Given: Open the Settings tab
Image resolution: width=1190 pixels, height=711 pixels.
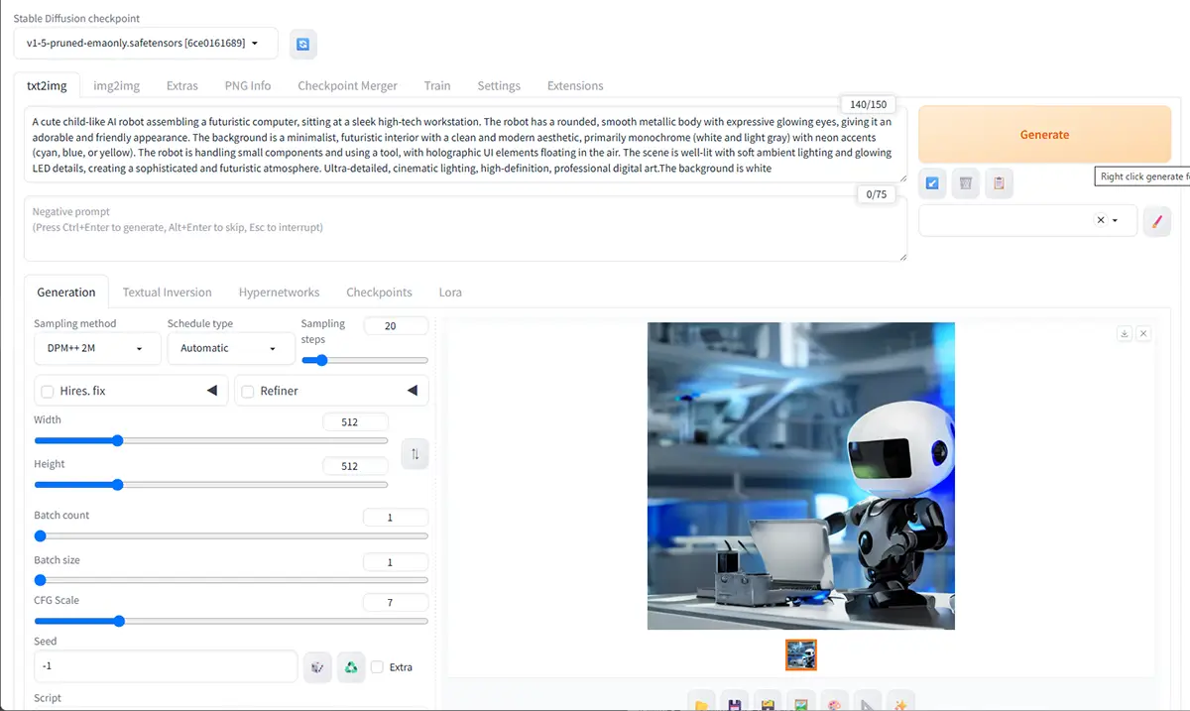Looking at the screenshot, I should coord(499,85).
